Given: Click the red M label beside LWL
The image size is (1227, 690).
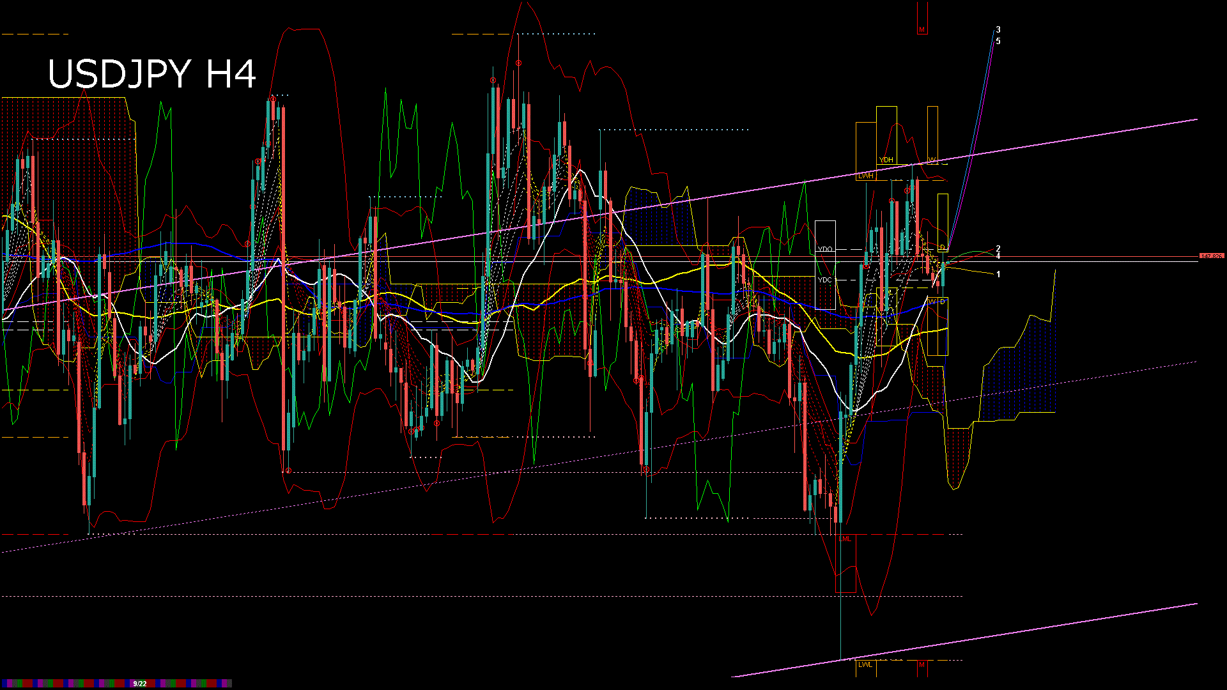Looking at the screenshot, I should [x=922, y=664].
